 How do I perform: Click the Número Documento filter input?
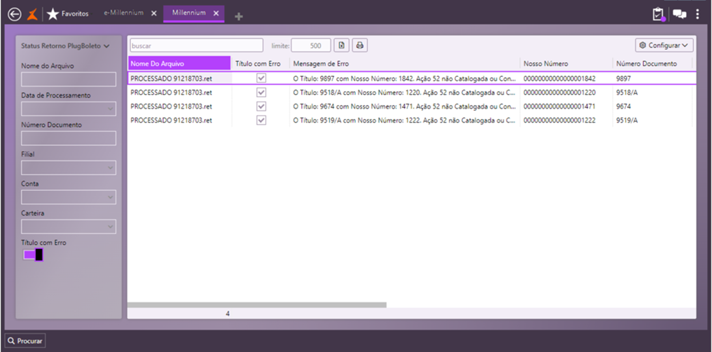pyautogui.click(x=68, y=138)
